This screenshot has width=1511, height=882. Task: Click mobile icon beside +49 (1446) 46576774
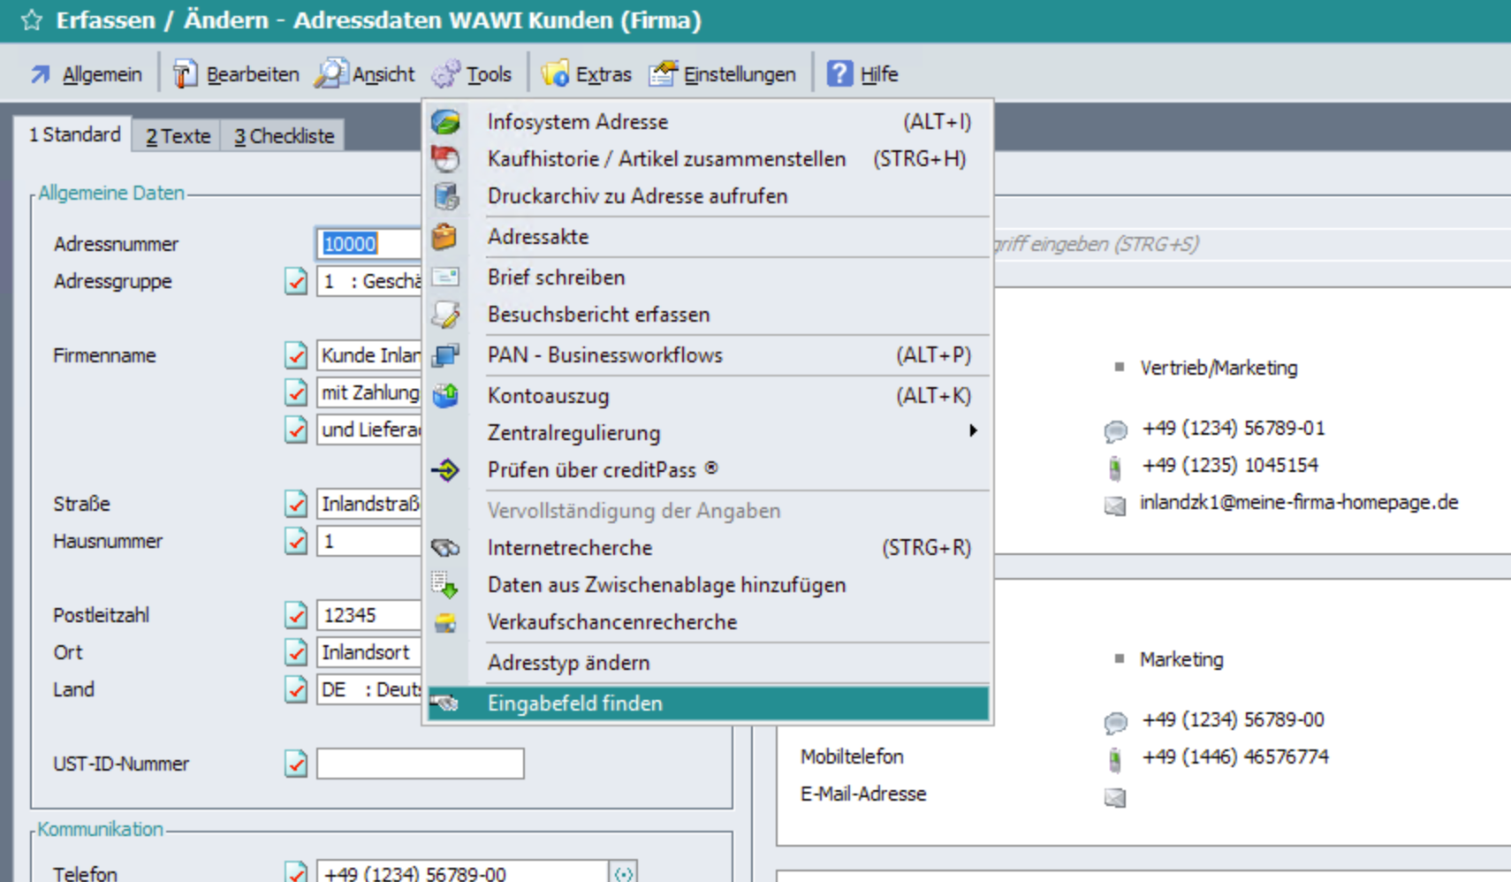point(1115,758)
